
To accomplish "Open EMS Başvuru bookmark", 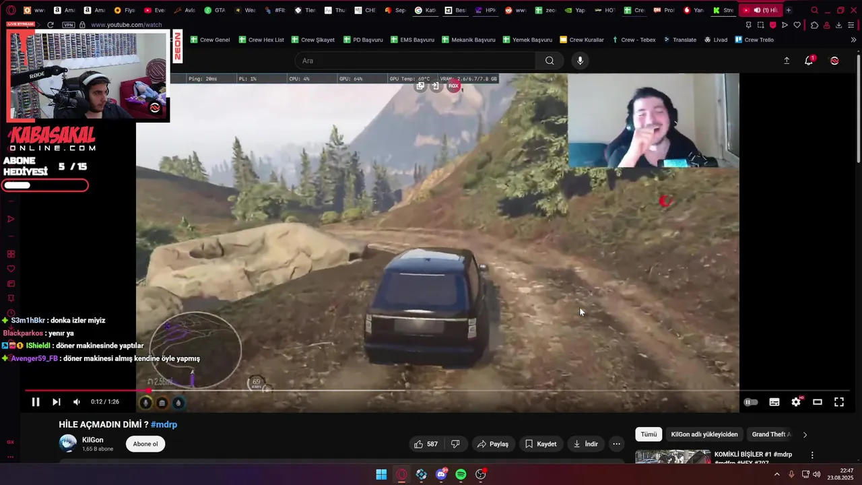I will (x=412, y=40).
